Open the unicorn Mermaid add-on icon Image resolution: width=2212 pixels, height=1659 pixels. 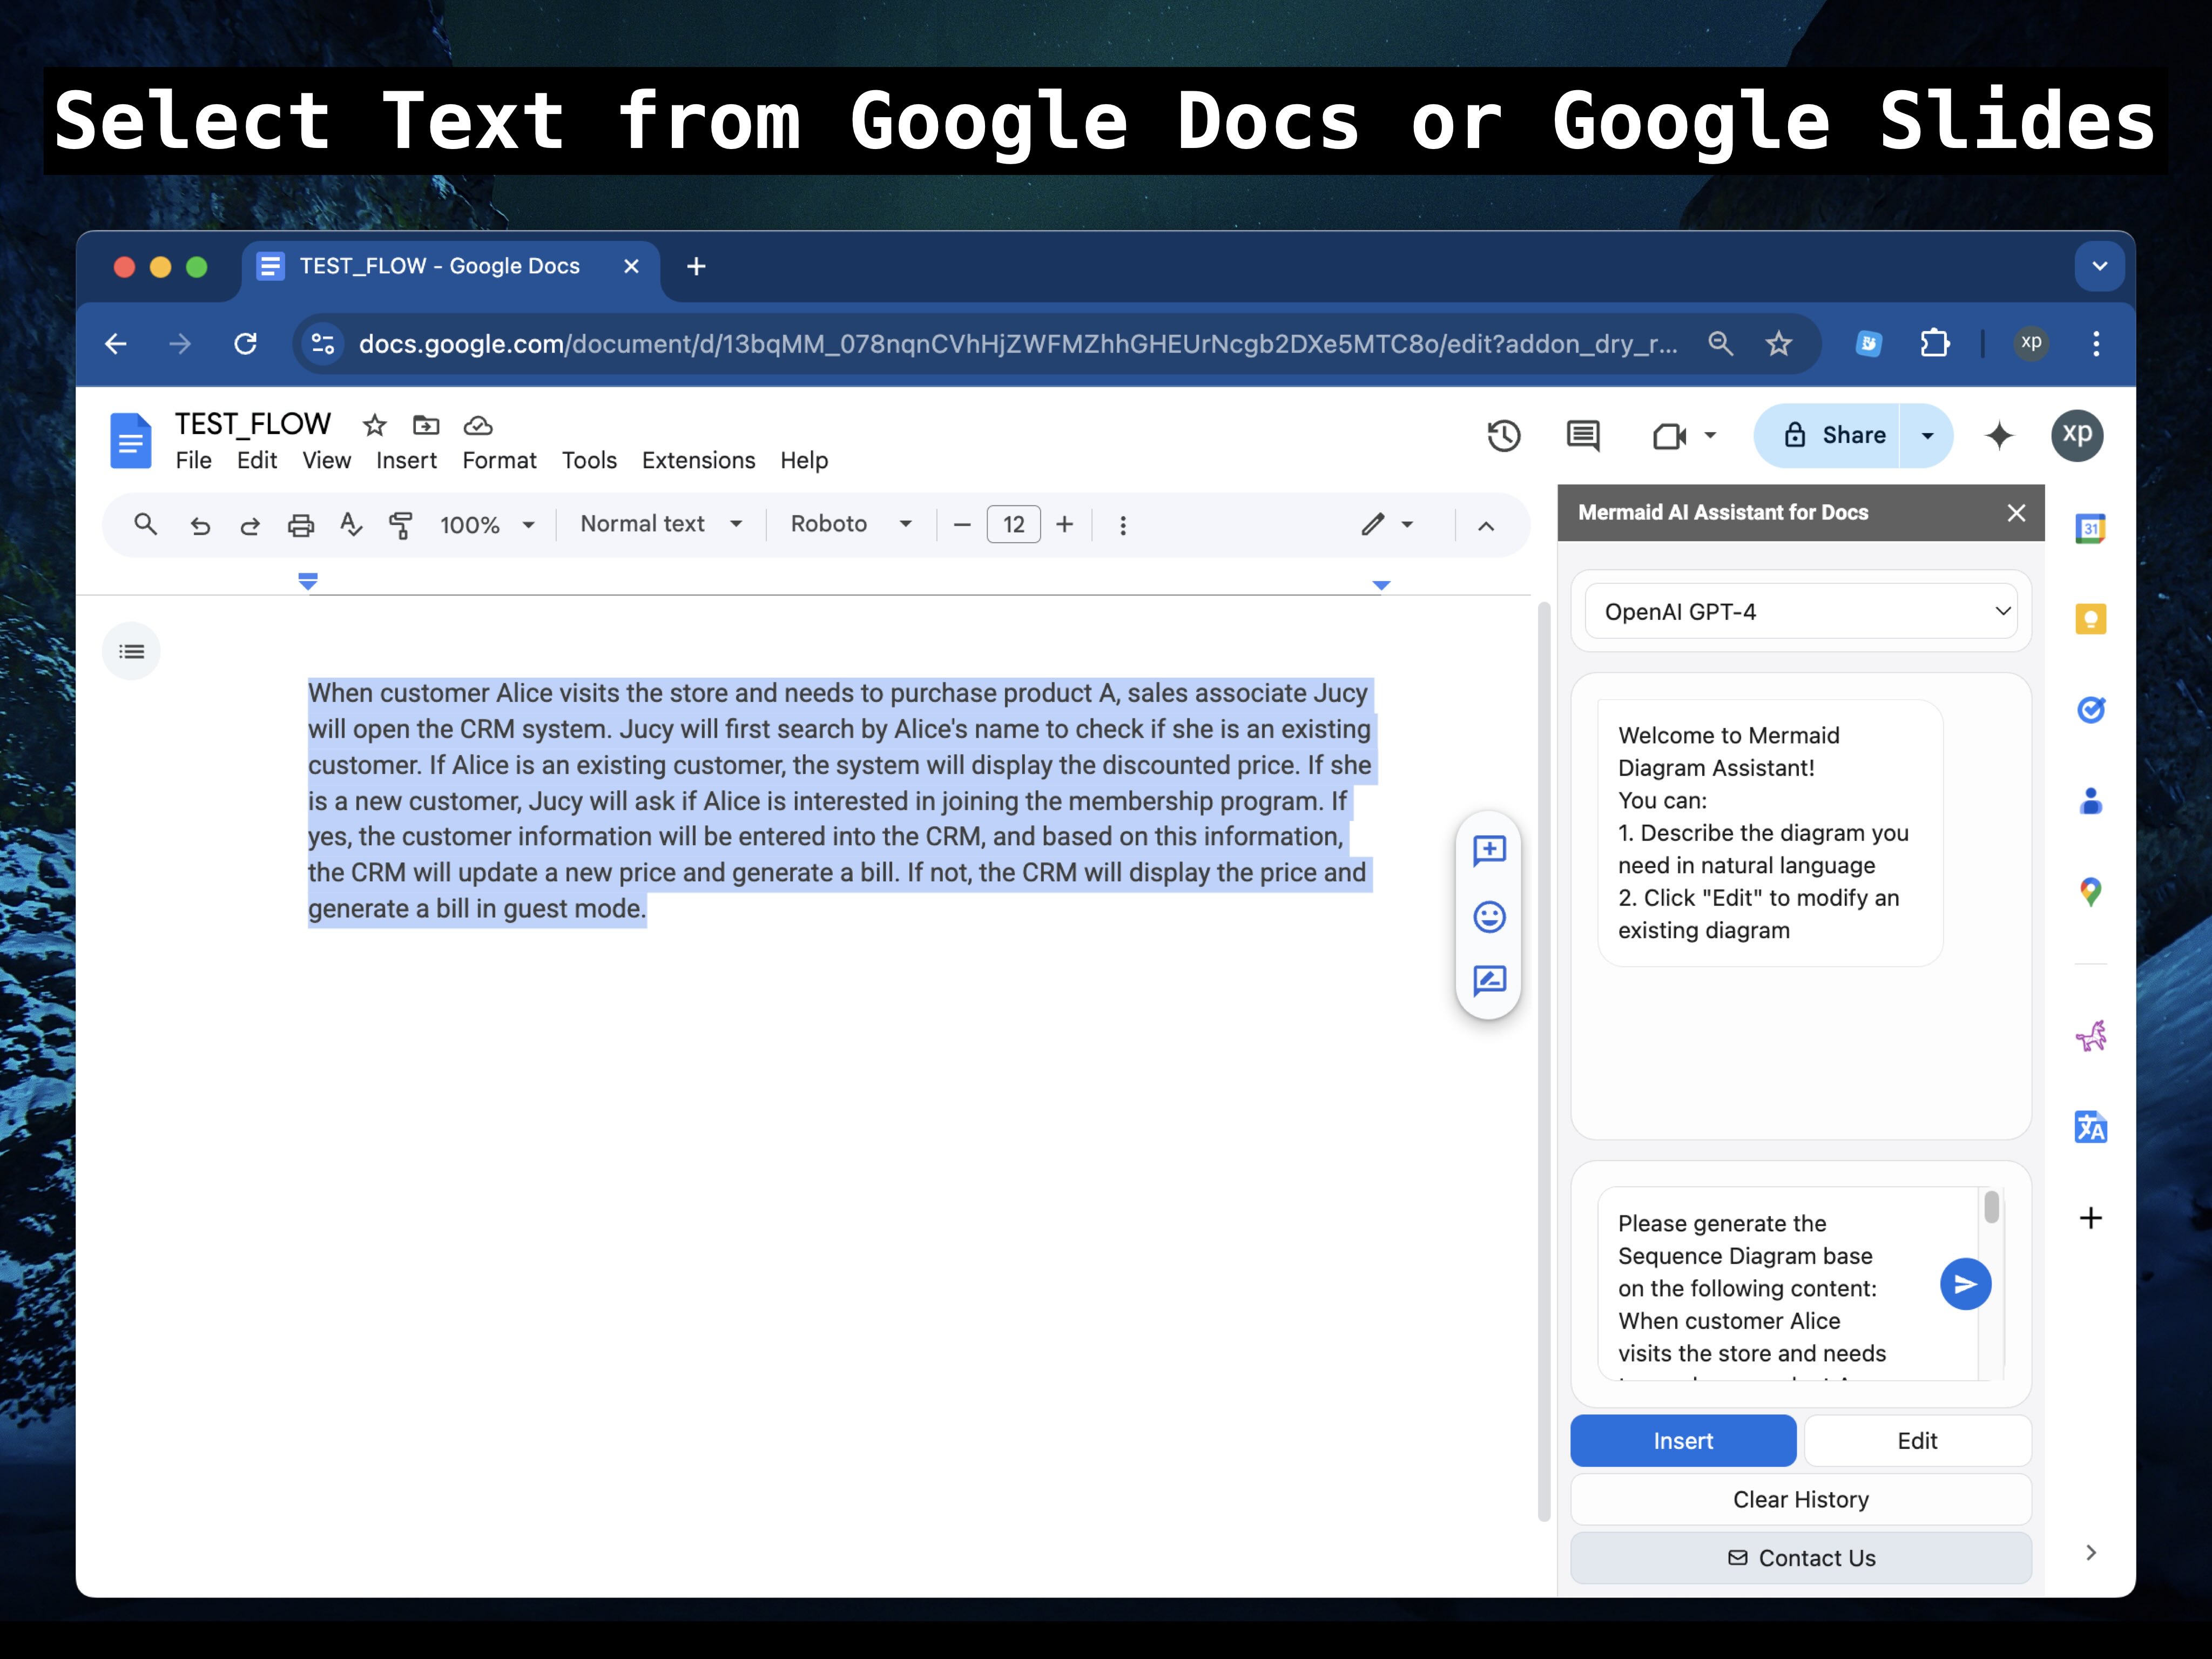2090,1036
